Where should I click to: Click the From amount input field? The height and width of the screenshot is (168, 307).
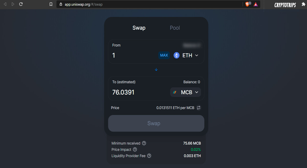click(134, 55)
